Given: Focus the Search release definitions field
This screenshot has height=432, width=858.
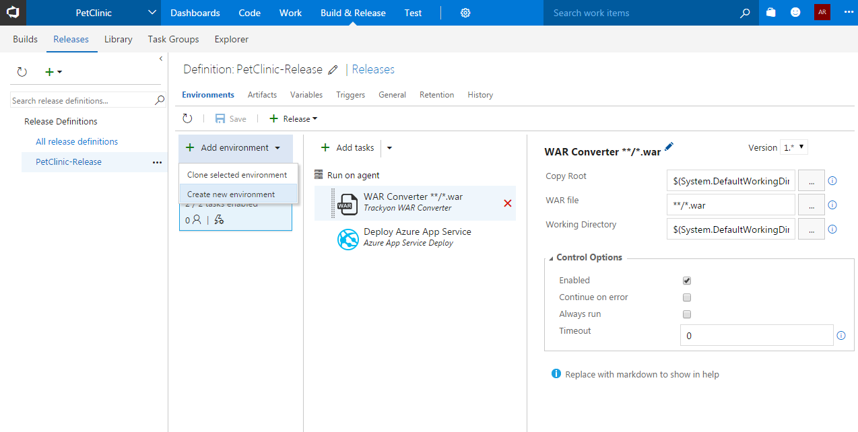Looking at the screenshot, I should [x=83, y=101].
